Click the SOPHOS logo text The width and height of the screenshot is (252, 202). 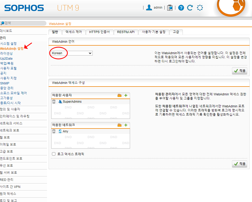[x=24, y=8]
